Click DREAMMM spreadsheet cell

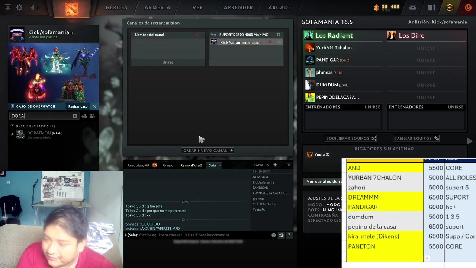pyautogui.click(x=385, y=197)
